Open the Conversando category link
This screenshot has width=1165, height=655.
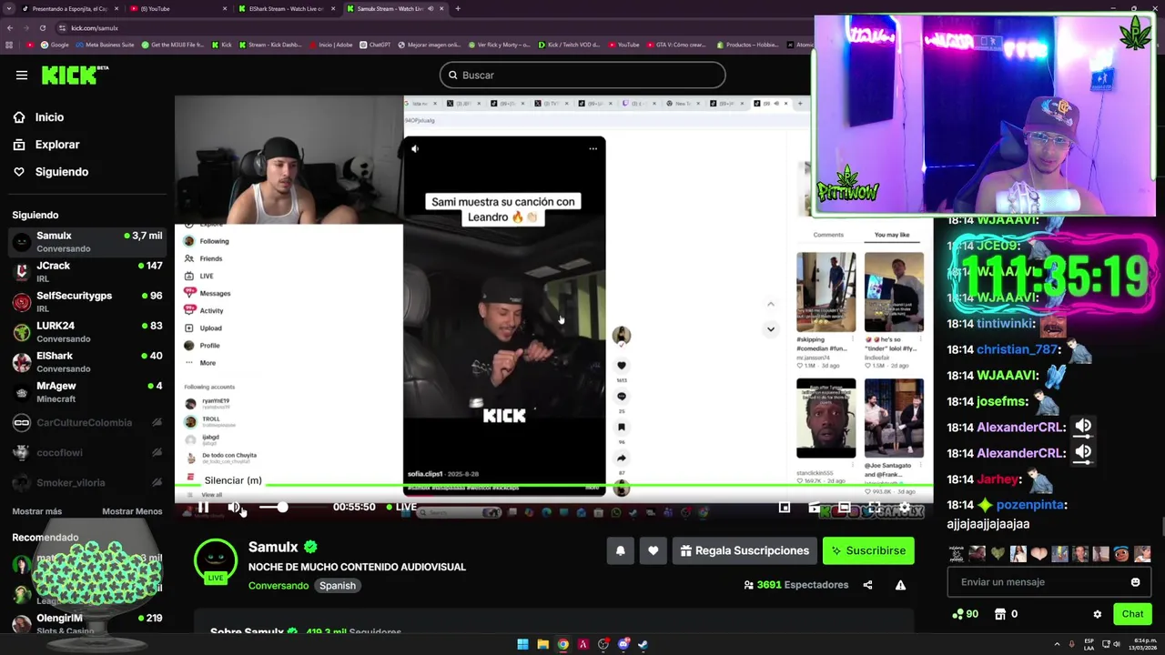click(279, 586)
